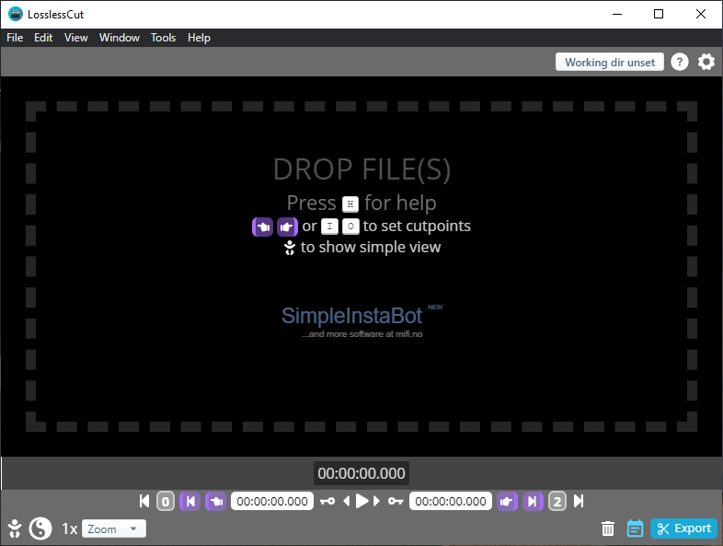Click the baby icon next to simple view text
The image size is (723, 546).
click(290, 248)
